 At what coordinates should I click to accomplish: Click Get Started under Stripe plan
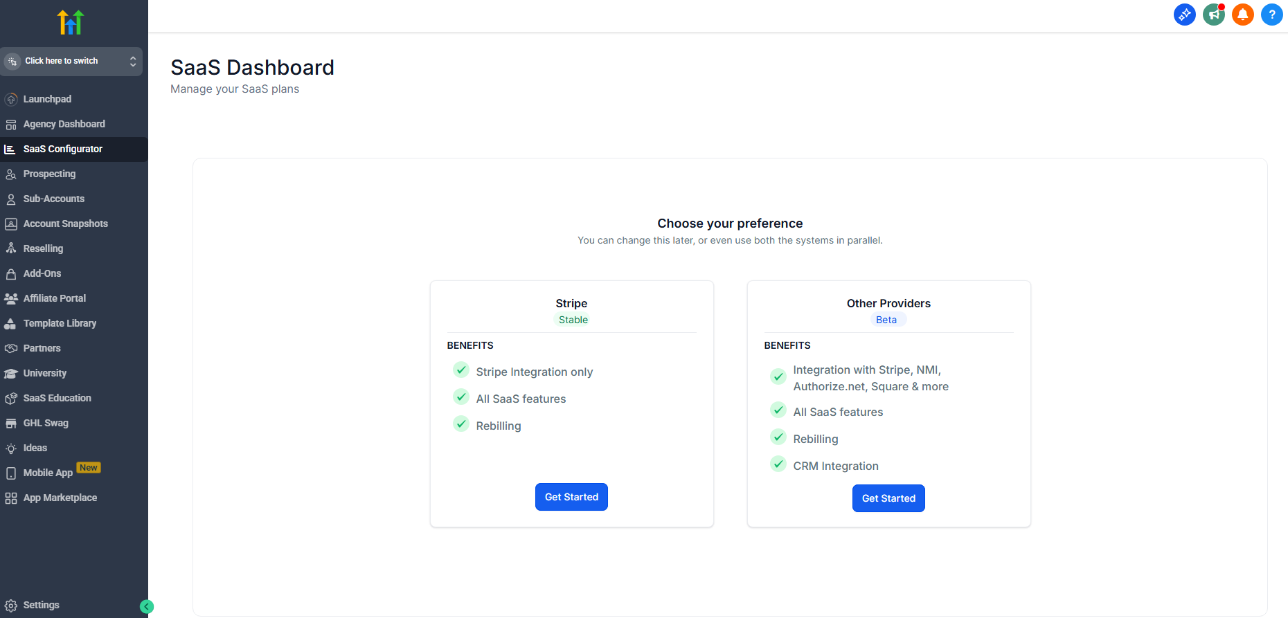pos(571,497)
